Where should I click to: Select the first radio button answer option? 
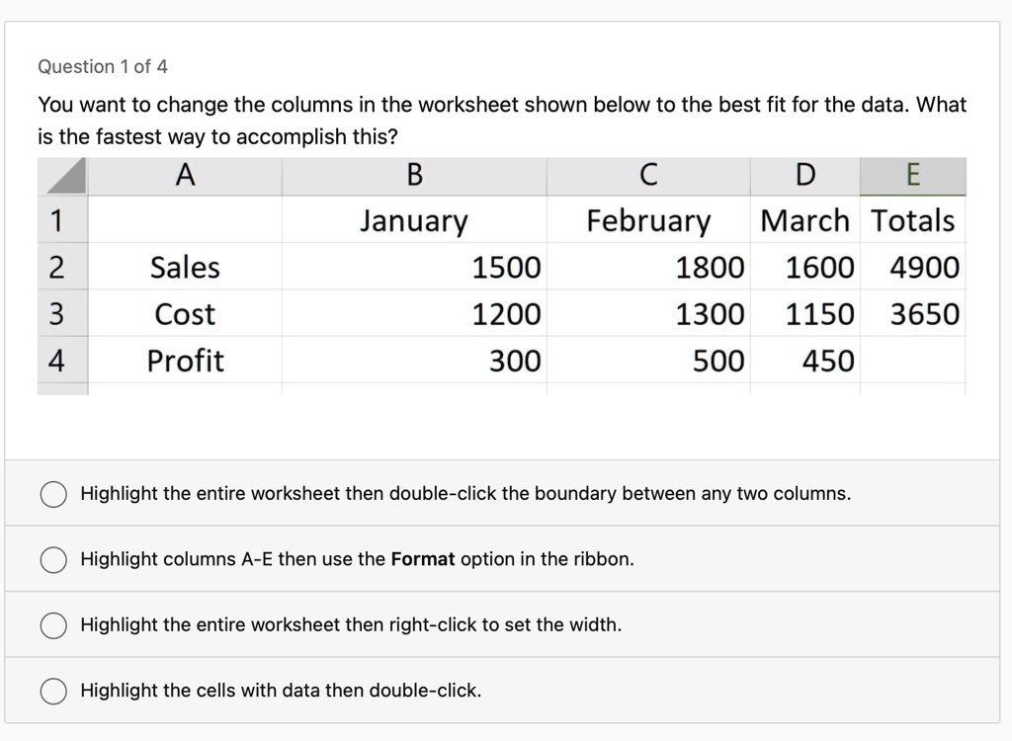tap(52, 493)
